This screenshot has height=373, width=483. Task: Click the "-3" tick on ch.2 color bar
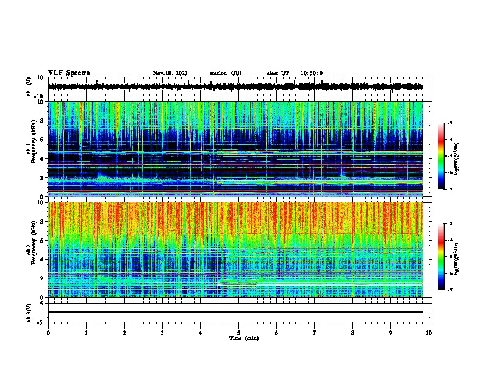450,224
